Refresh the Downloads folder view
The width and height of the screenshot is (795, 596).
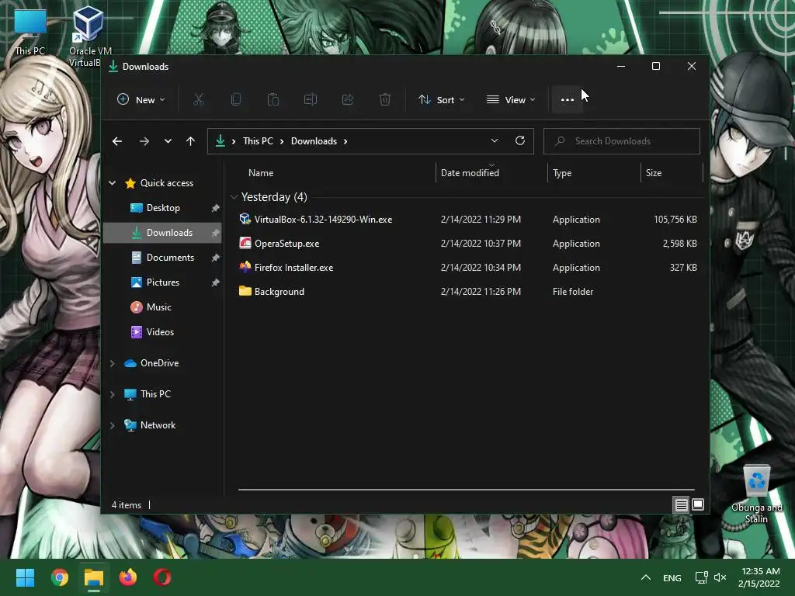click(x=520, y=141)
